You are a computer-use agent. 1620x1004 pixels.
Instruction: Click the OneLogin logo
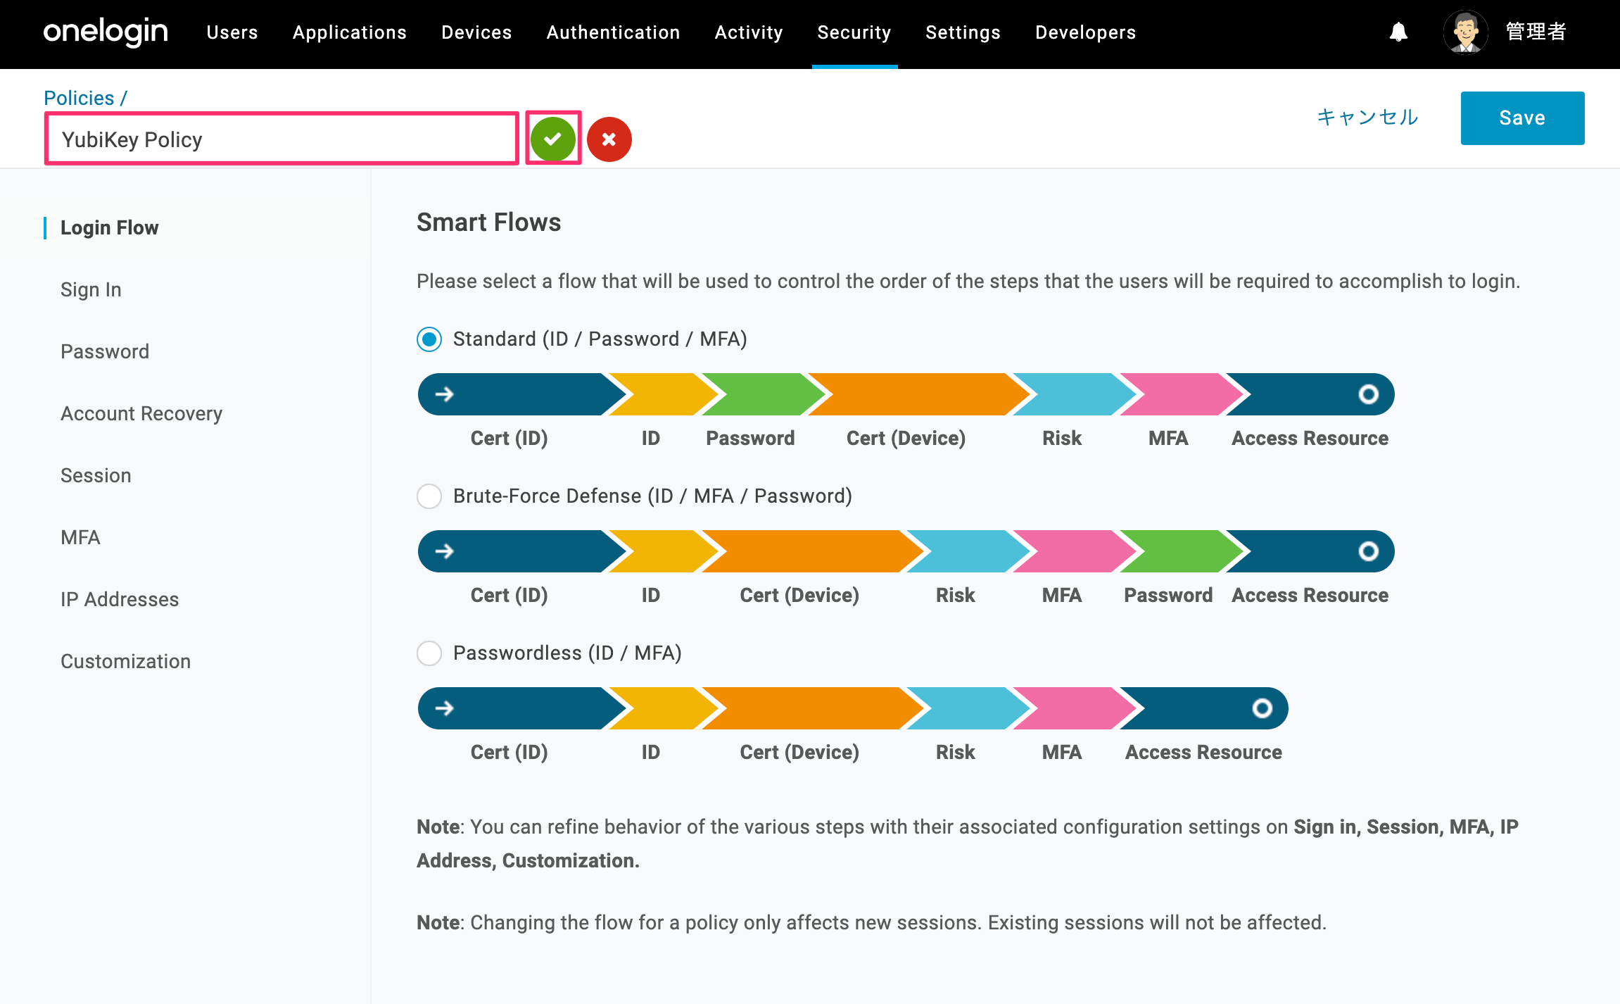tap(106, 32)
